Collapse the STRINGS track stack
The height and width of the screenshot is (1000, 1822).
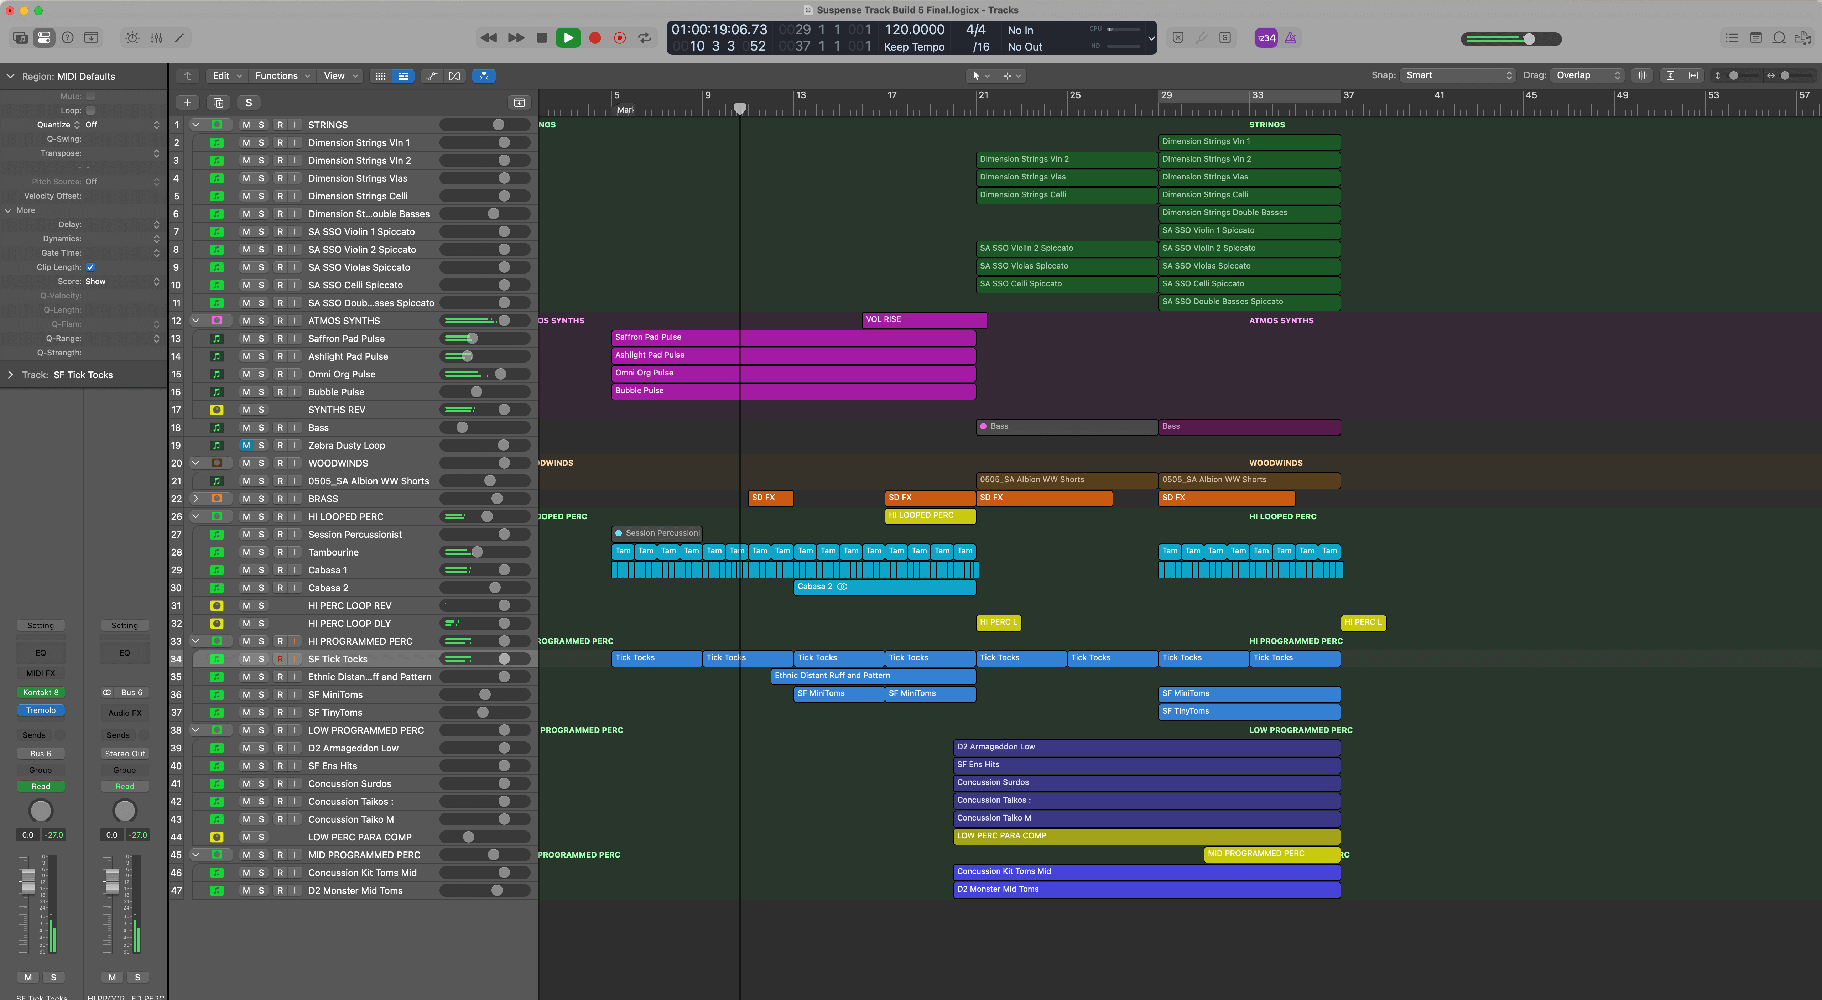tap(196, 125)
